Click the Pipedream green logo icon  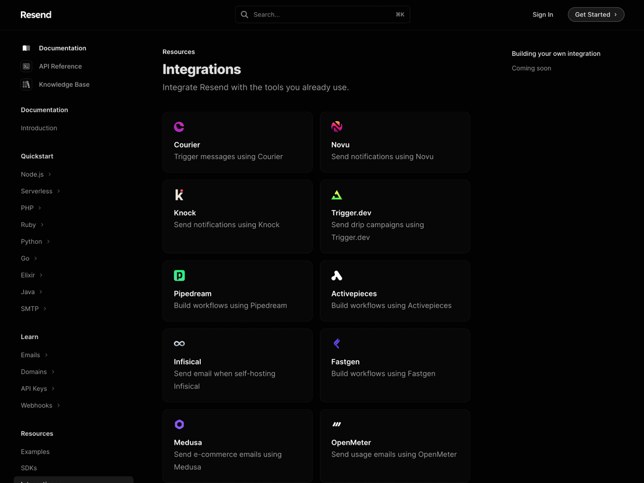click(179, 276)
